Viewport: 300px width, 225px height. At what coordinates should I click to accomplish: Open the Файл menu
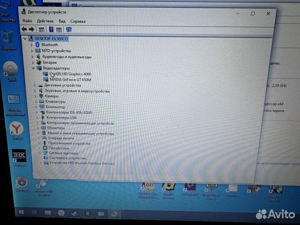(x=27, y=21)
